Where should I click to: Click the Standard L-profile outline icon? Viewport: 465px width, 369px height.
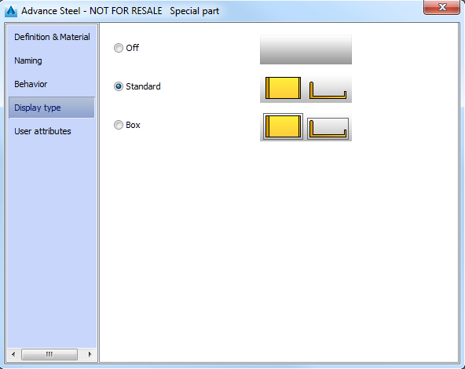(328, 90)
